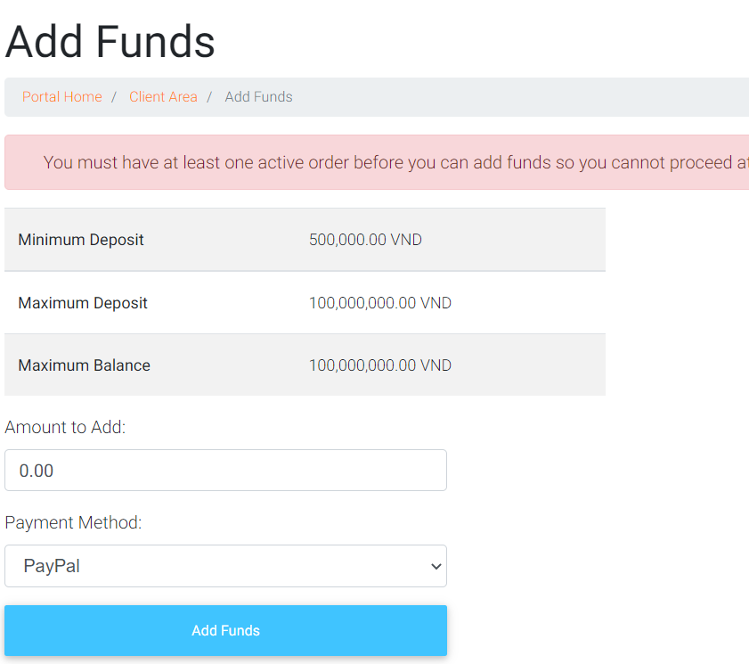This screenshot has width=749, height=664.
Task: Click the large Add Funds page heading
Action: coord(110,41)
